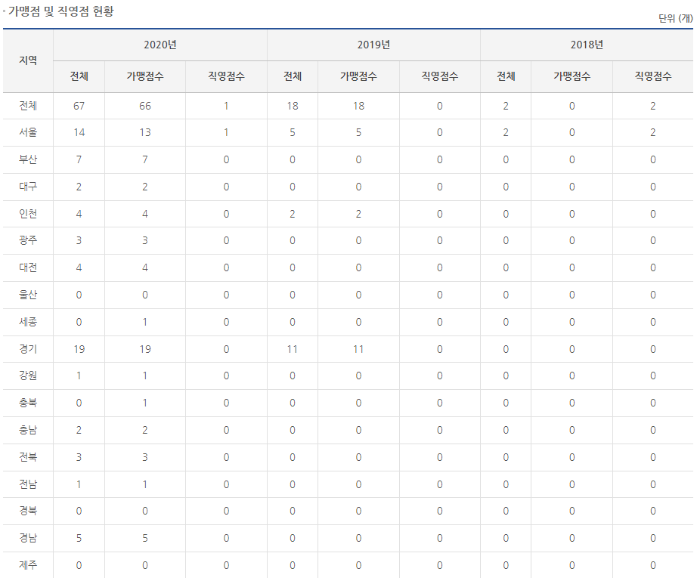
Task: Click value 13 in 서울 row
Action: coord(145,132)
